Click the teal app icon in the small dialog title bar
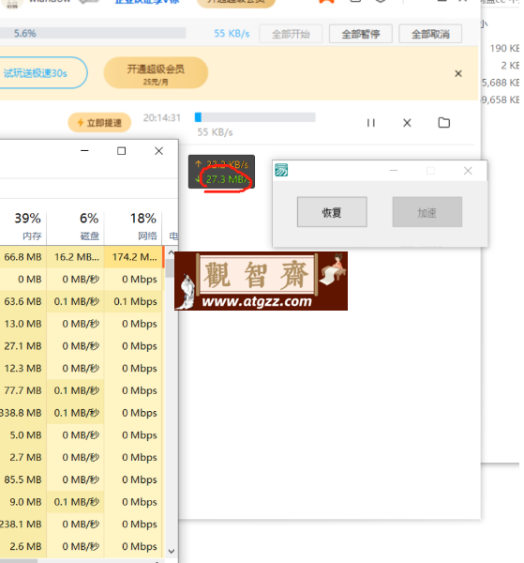The width and height of the screenshot is (524, 563). click(x=281, y=170)
